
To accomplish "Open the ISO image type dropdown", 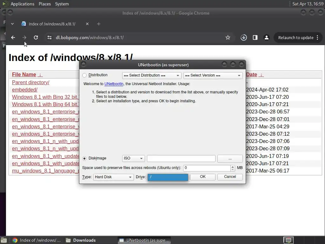I will pos(133,158).
